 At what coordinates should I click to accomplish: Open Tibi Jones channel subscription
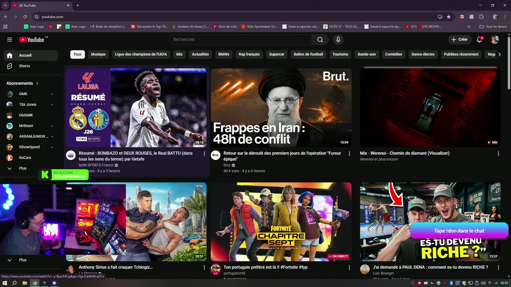[30, 104]
